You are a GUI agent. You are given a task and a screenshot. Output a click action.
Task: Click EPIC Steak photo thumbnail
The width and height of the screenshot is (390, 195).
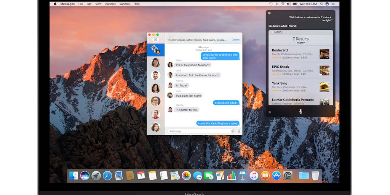pos(324,70)
